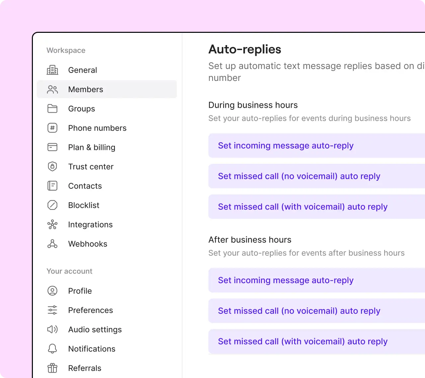Navigate to Trust center
This screenshot has width=425, height=378.
click(107, 166)
